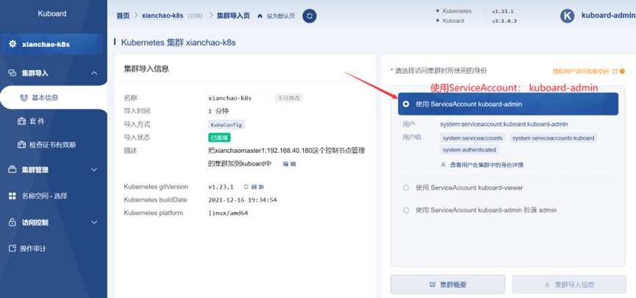The width and height of the screenshot is (636, 298).
Task: Click the 操作审计 sidebar icon
Action: click(x=12, y=248)
